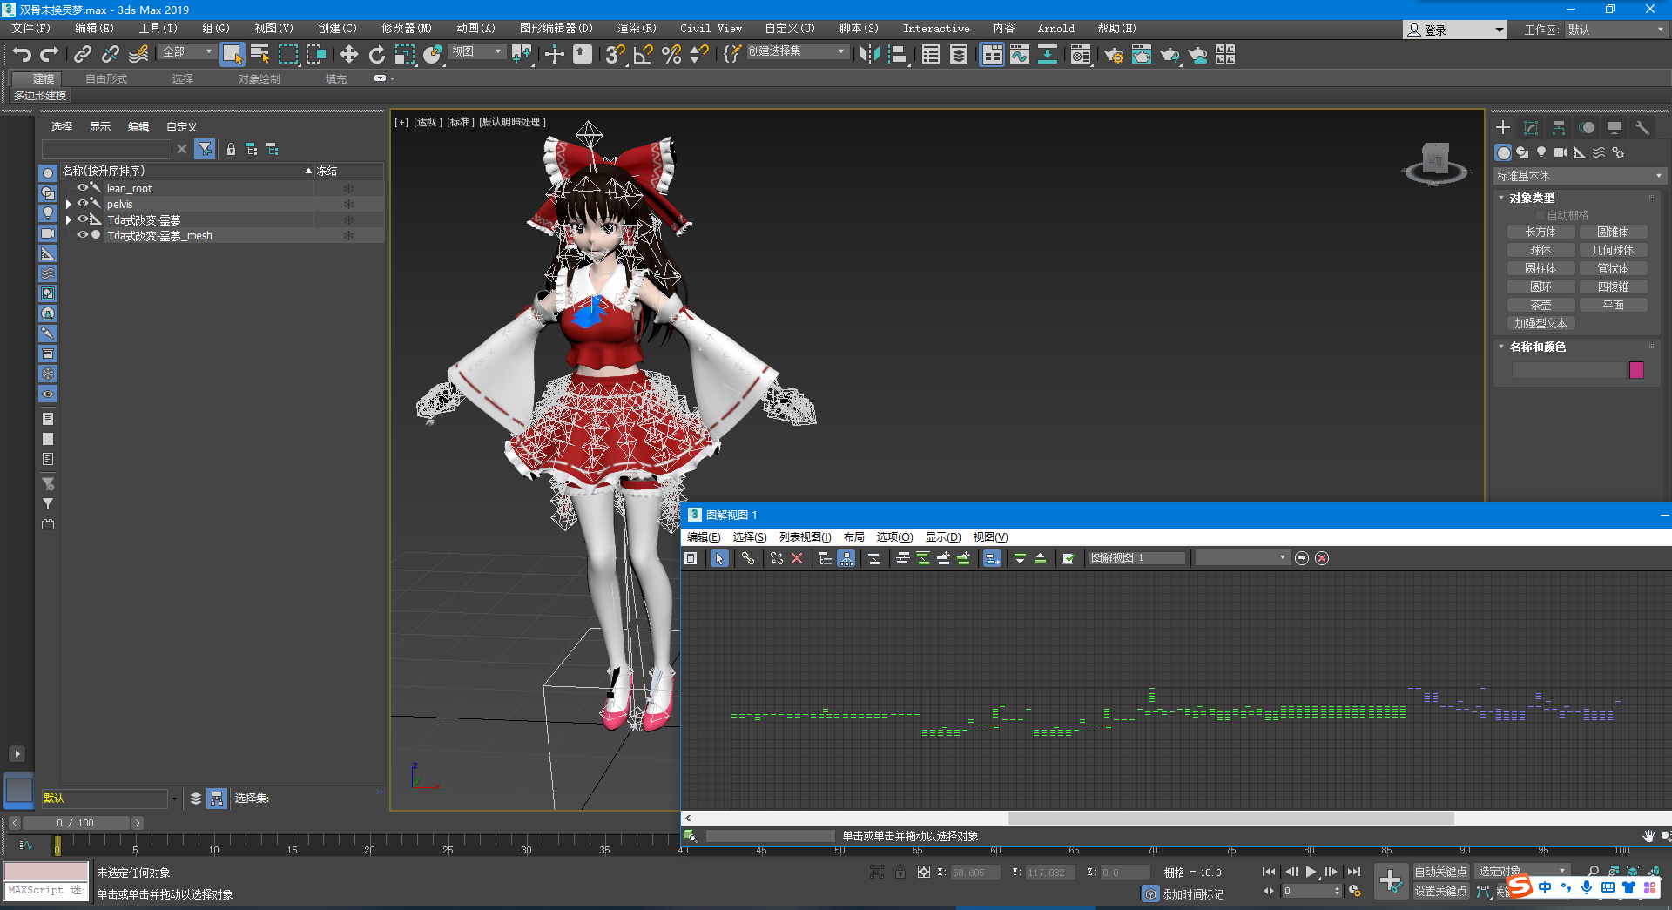Click delete X icon in Schematic View toolbar
This screenshot has width=1672, height=910.
(x=797, y=558)
